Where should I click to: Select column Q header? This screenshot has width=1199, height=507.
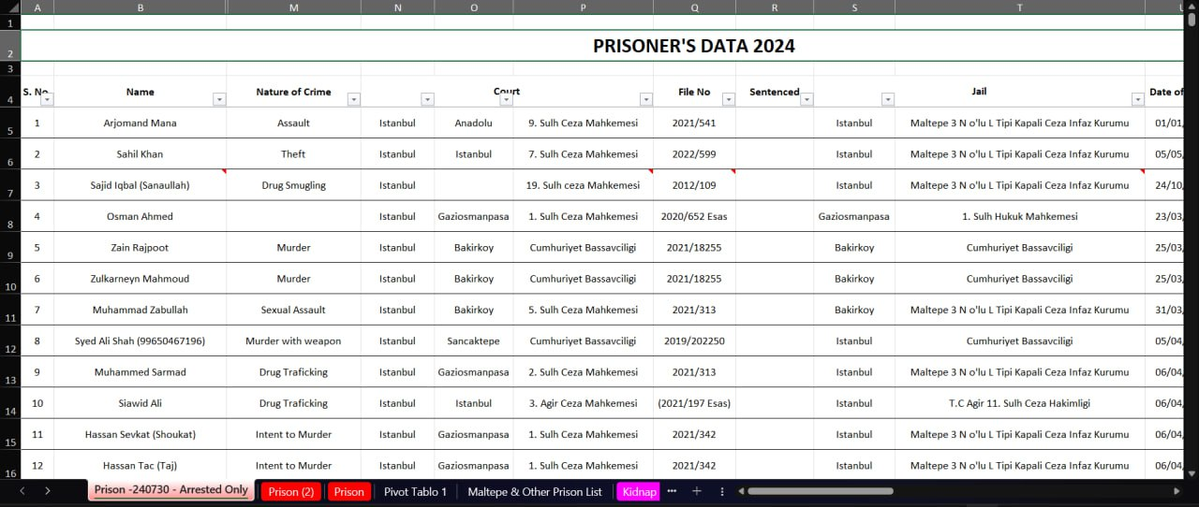click(695, 7)
